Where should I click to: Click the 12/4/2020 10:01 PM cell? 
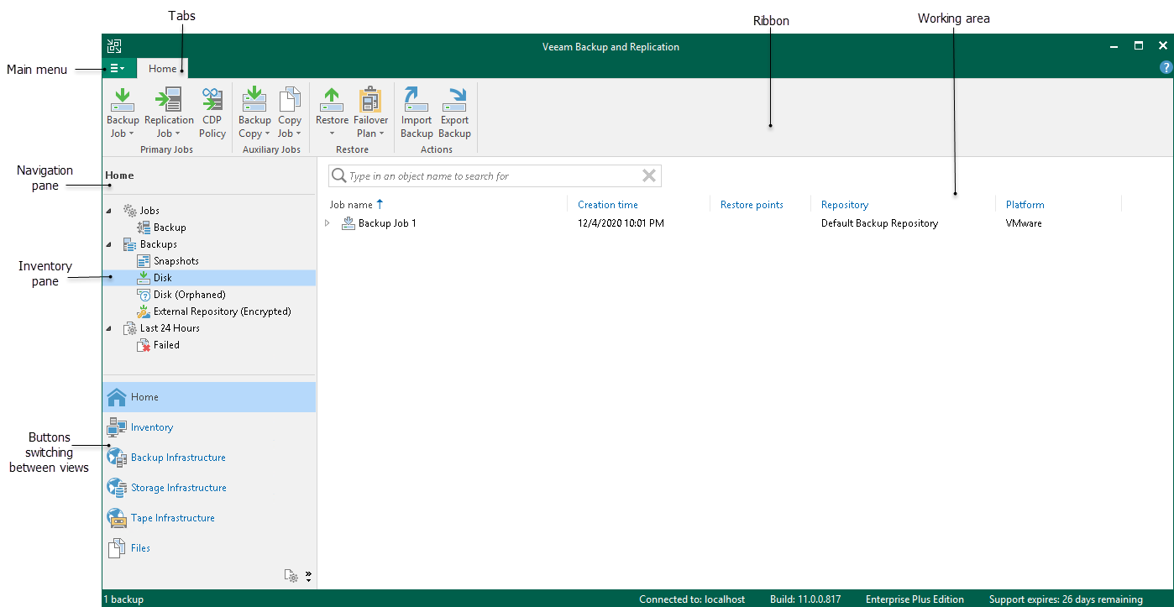[x=621, y=223]
